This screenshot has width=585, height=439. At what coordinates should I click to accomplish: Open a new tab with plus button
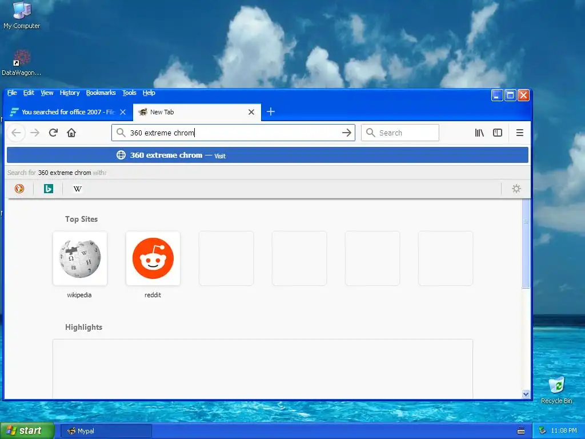(x=271, y=111)
